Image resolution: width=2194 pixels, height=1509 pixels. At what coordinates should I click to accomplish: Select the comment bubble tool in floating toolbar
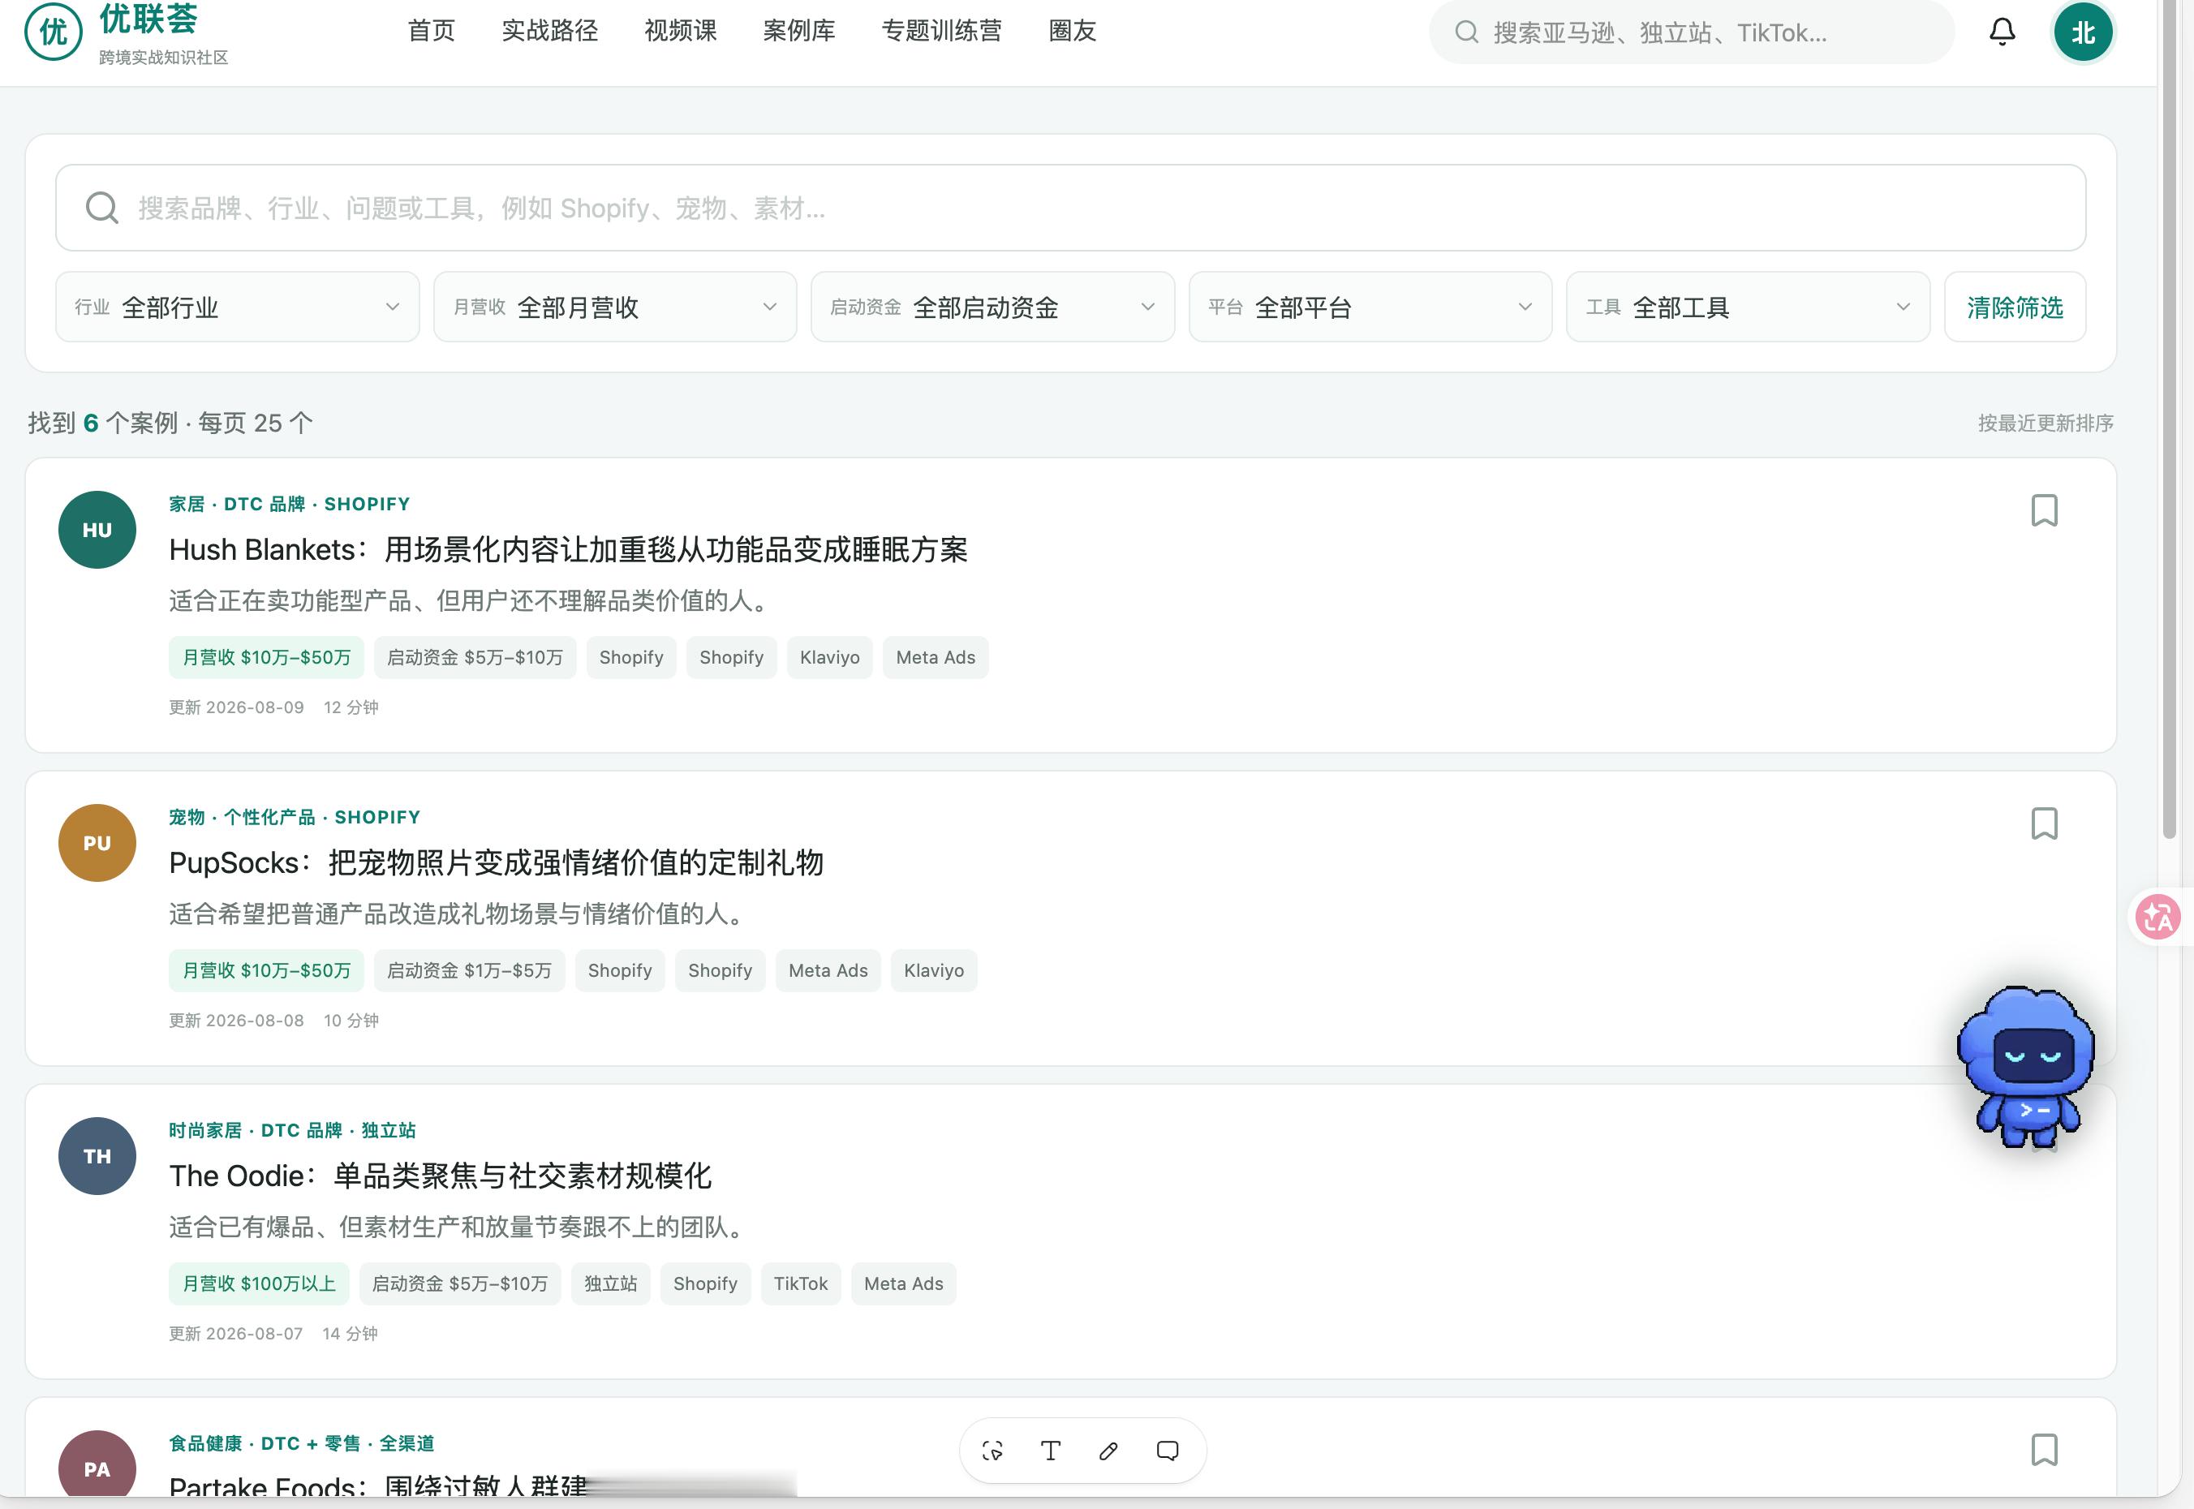pyautogui.click(x=1168, y=1451)
